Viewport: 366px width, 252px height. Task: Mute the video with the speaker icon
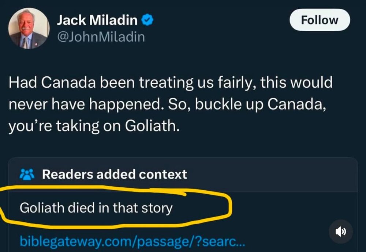(x=340, y=232)
